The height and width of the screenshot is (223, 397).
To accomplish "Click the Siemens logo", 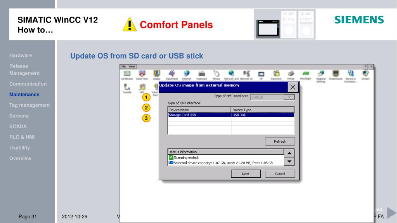I will [359, 20].
